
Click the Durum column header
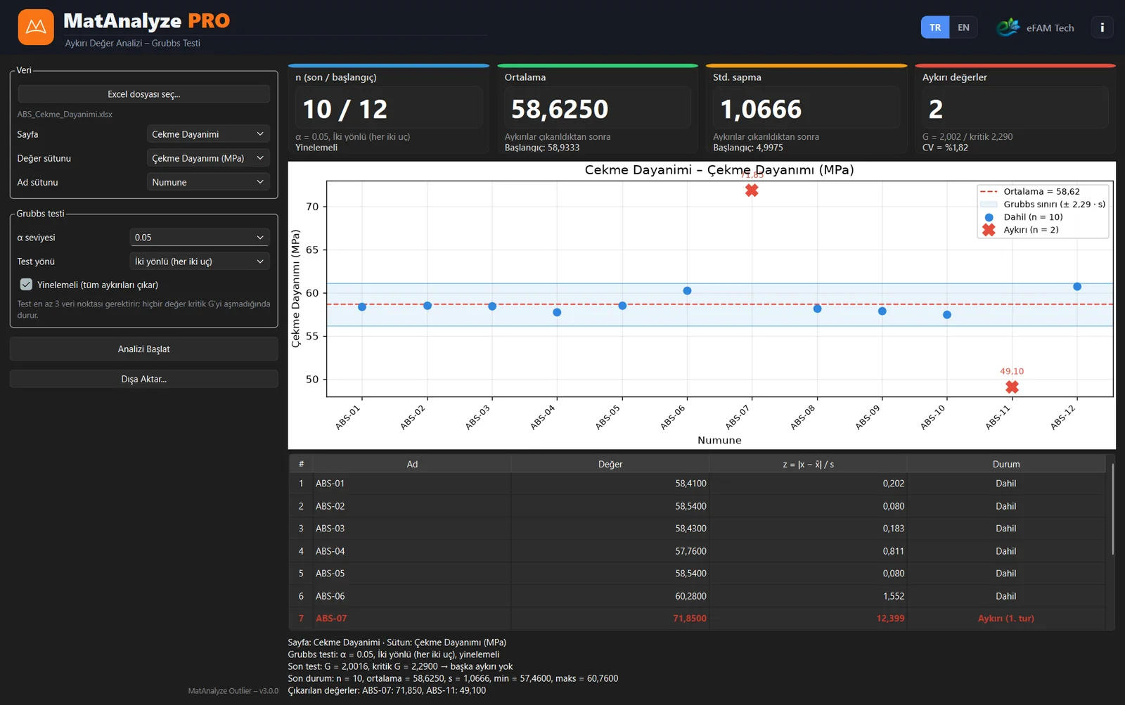[x=1005, y=464]
